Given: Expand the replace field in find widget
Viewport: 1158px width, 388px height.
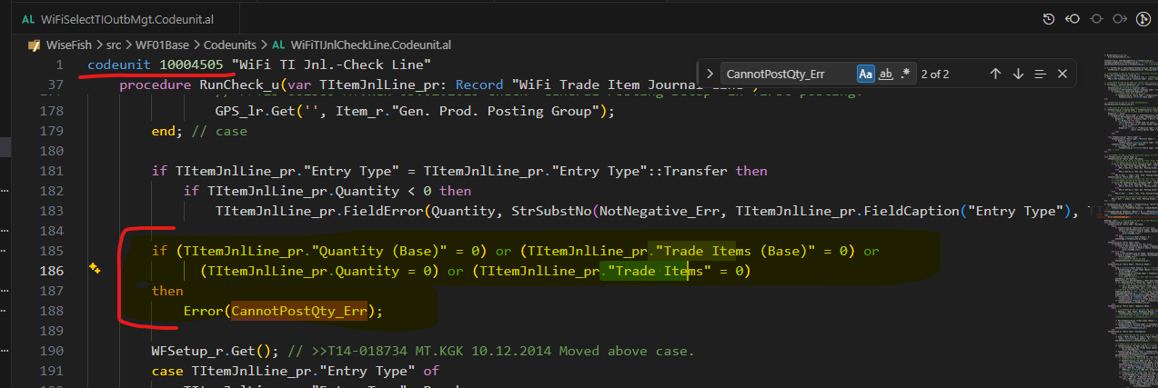Looking at the screenshot, I should pos(710,74).
